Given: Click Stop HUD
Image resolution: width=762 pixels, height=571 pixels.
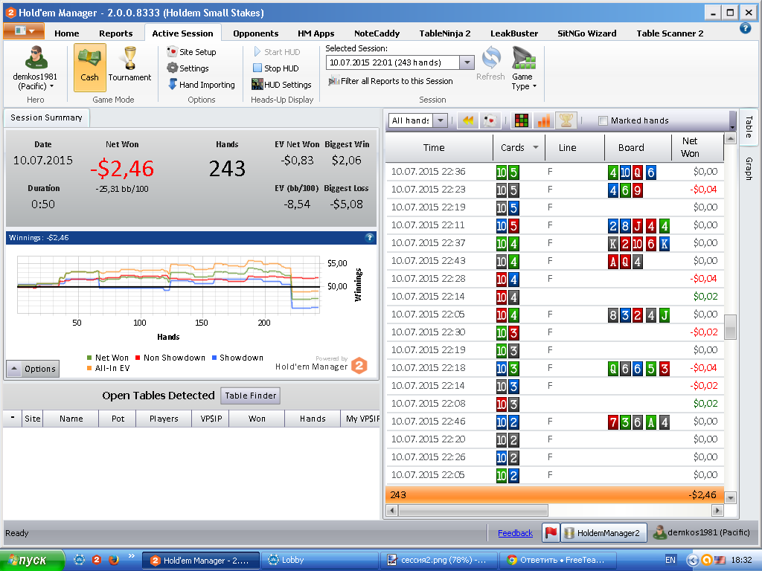Looking at the screenshot, I should tap(276, 68).
